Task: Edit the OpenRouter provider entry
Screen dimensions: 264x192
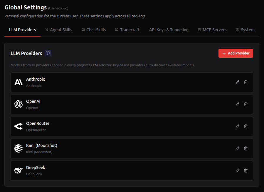Action: point(237,127)
